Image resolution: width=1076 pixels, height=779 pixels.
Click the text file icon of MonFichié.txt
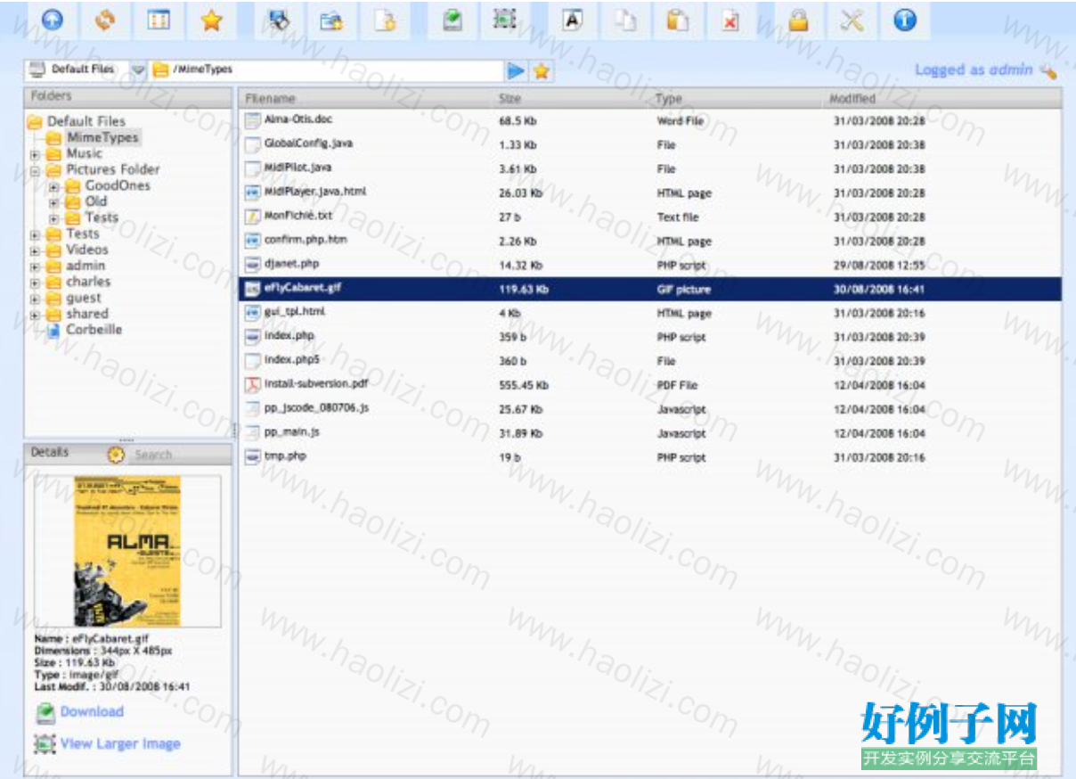click(252, 216)
